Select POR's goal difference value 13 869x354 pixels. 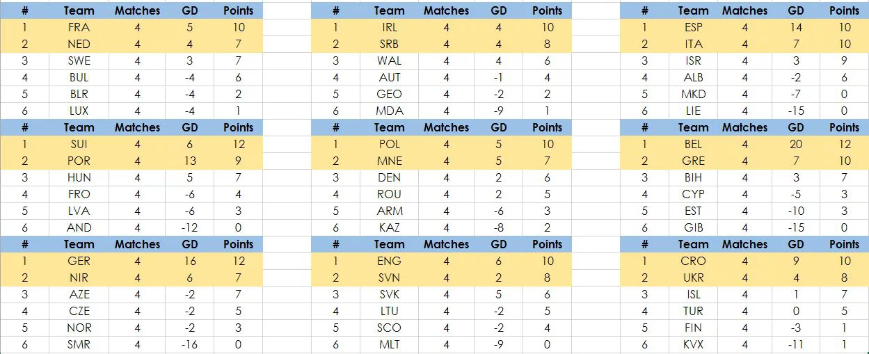click(x=190, y=161)
